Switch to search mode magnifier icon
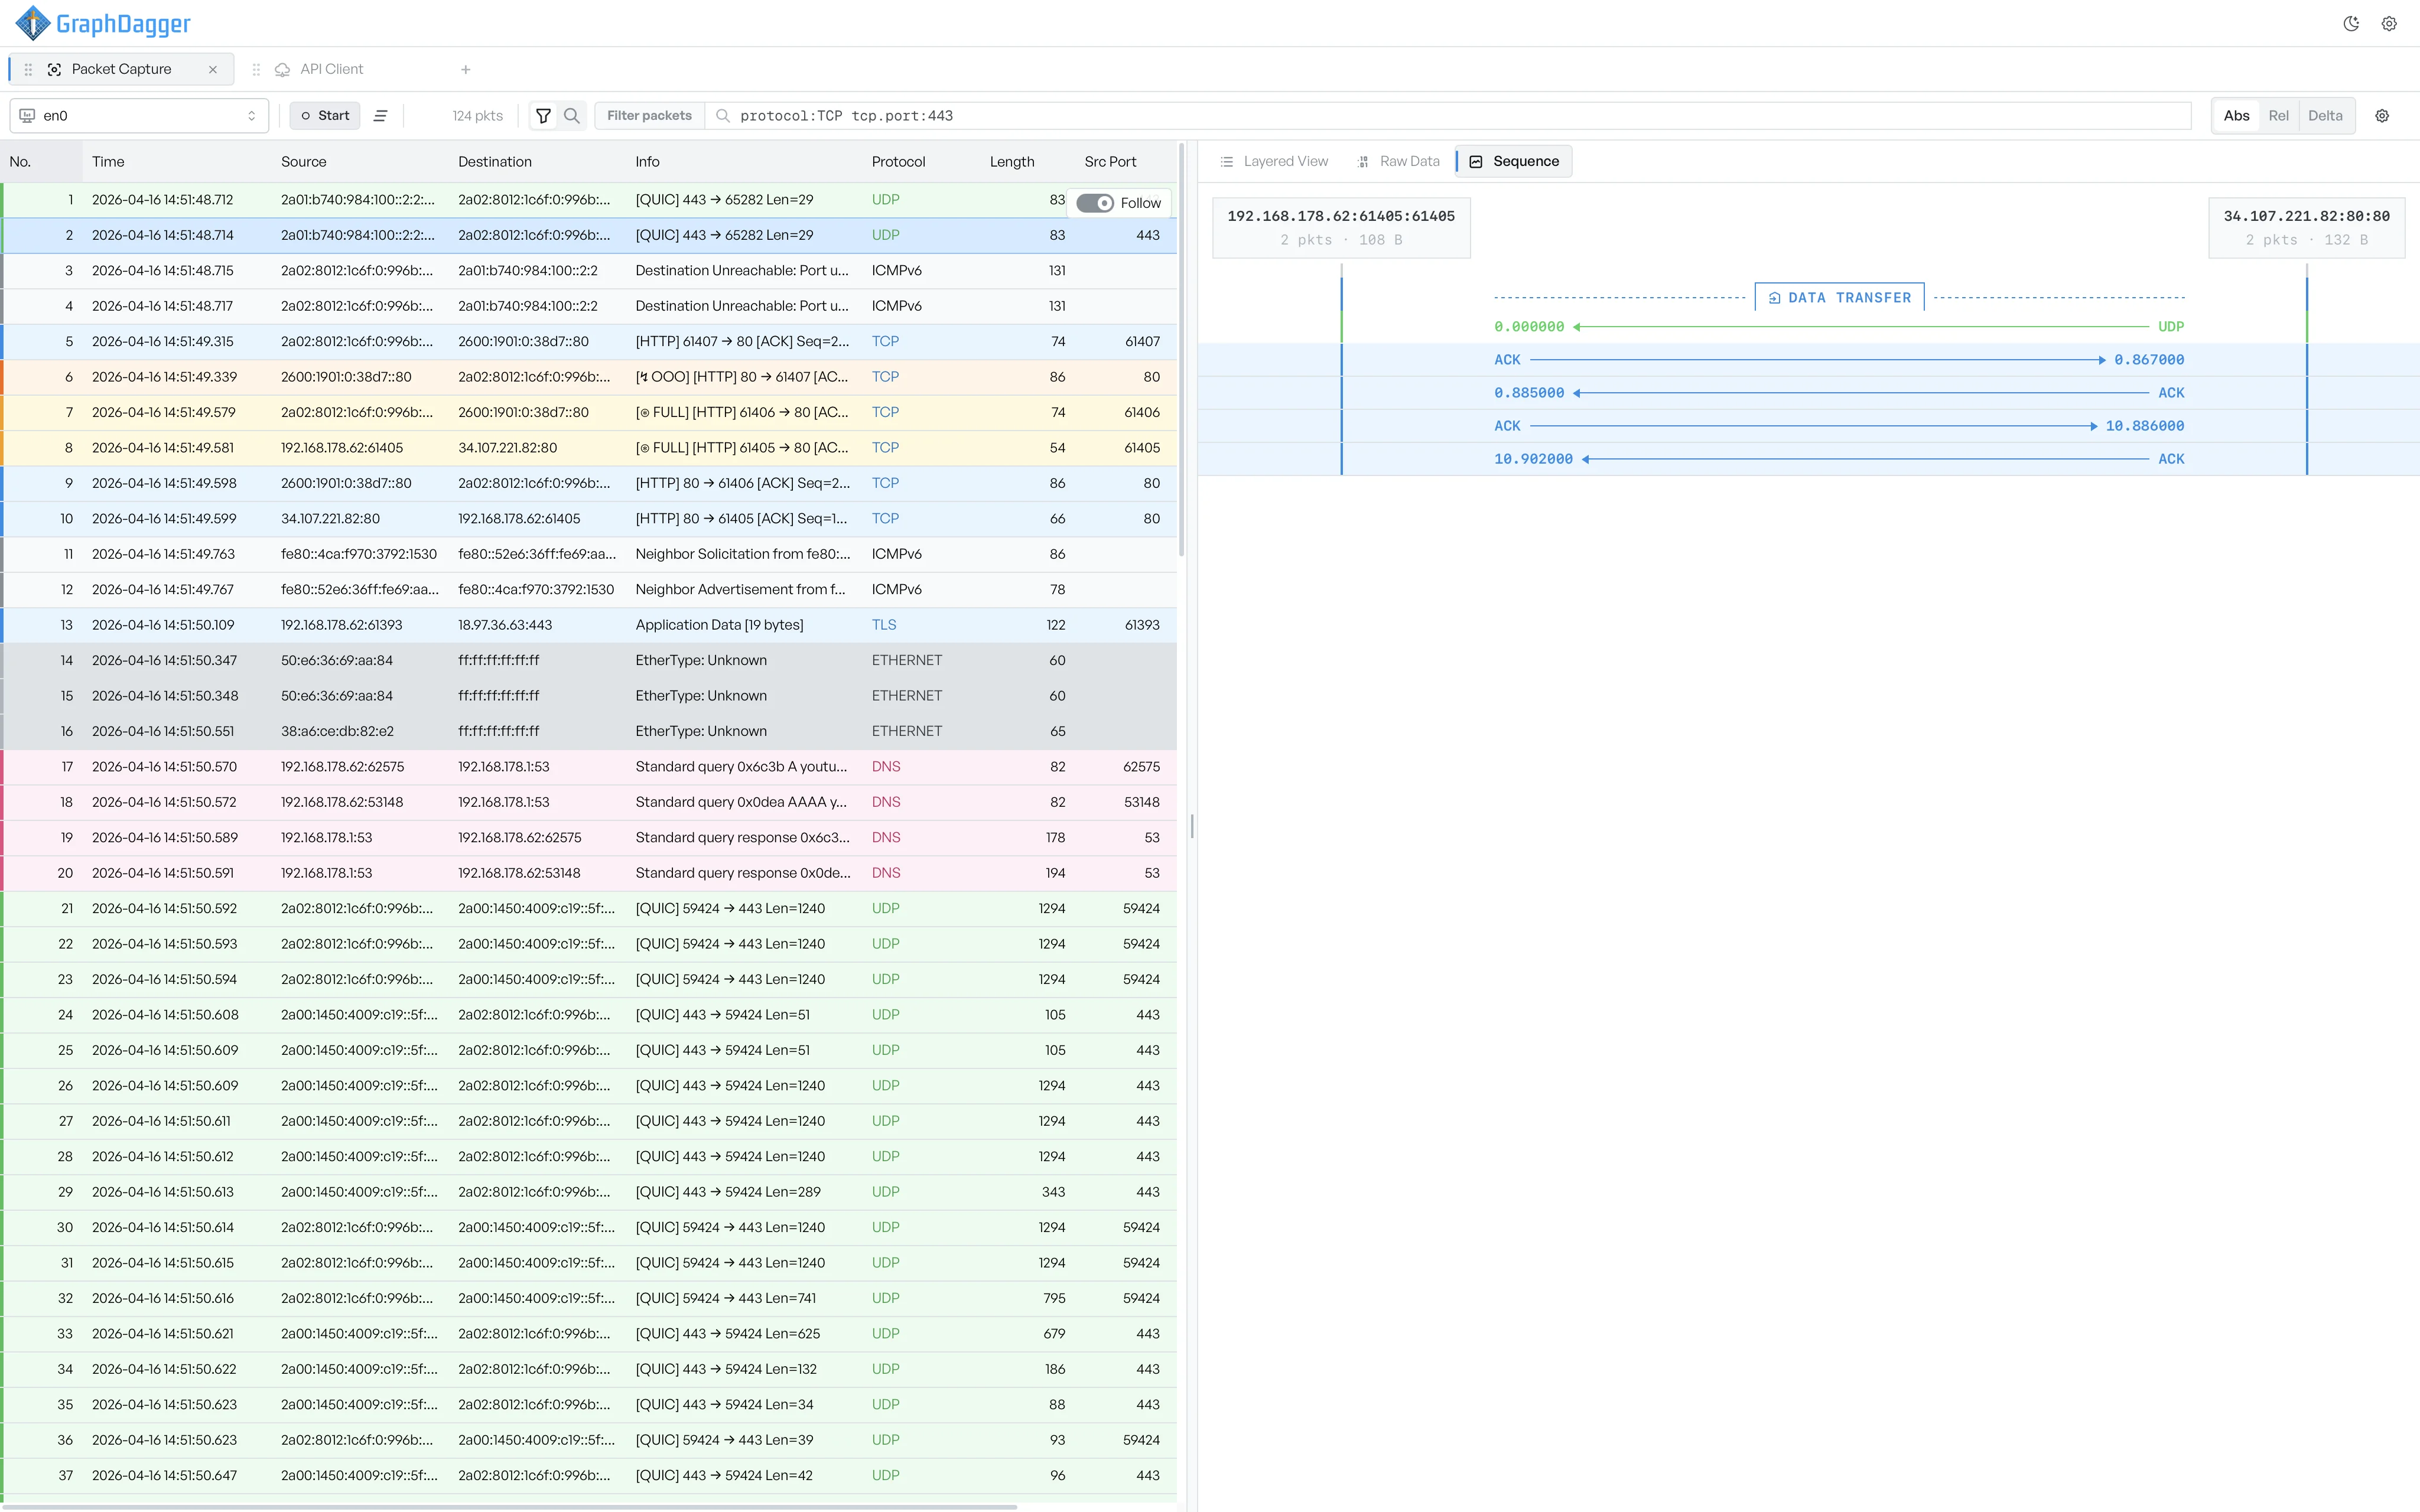 point(572,116)
